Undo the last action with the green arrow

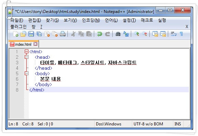[100, 34]
